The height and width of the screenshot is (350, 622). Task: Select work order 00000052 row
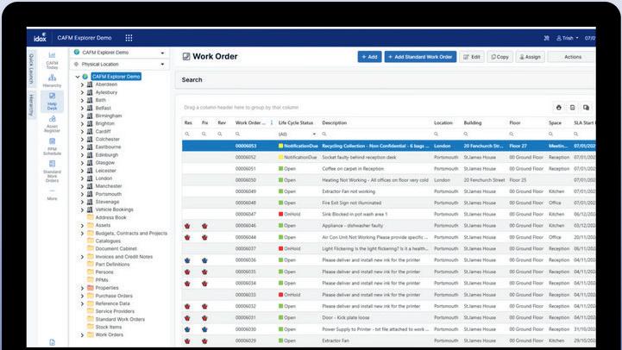pos(389,158)
